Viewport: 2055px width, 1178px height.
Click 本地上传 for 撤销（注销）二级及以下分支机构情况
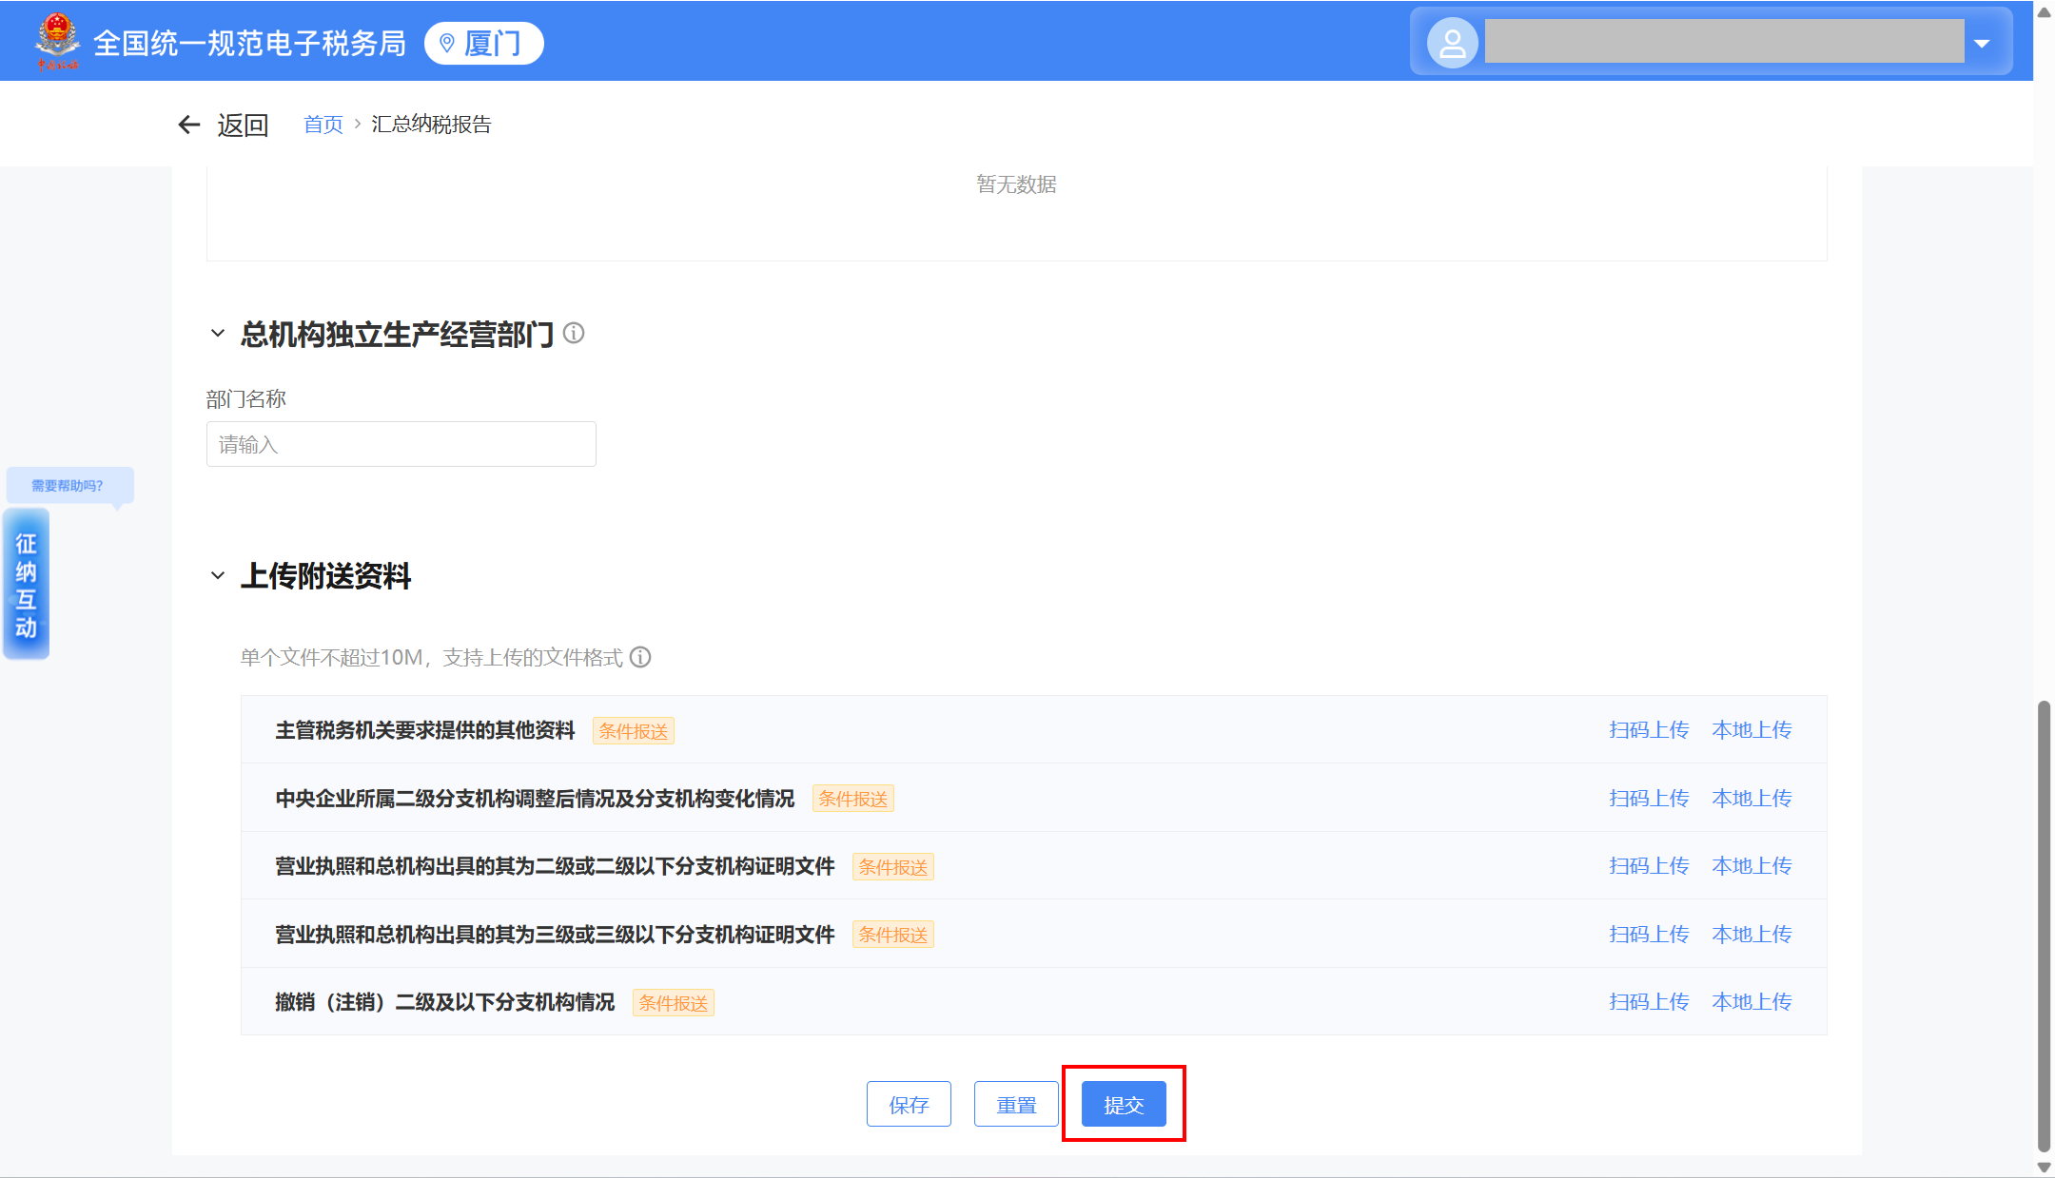pyautogui.click(x=1752, y=1001)
